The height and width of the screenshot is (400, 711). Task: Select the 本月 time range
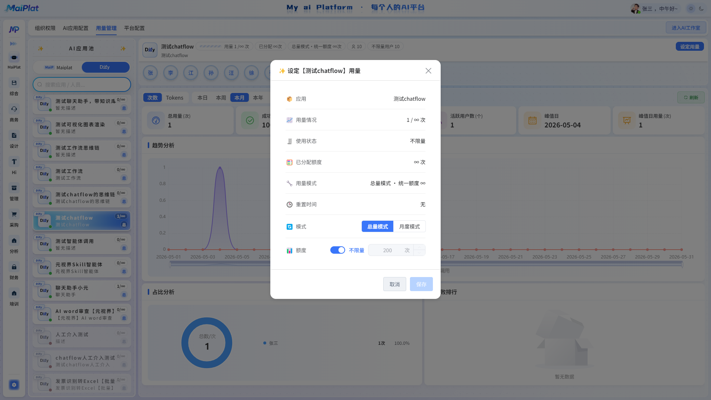click(x=240, y=98)
